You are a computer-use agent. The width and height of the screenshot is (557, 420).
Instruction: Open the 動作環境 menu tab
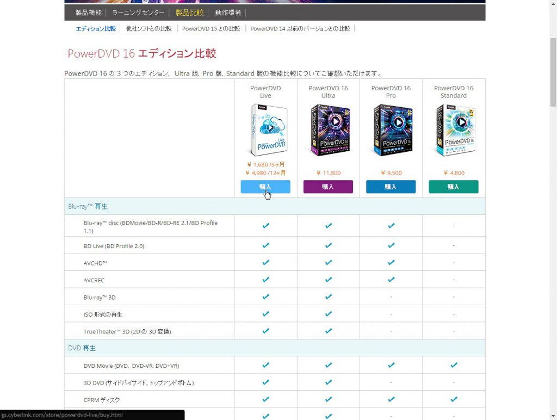tap(228, 13)
